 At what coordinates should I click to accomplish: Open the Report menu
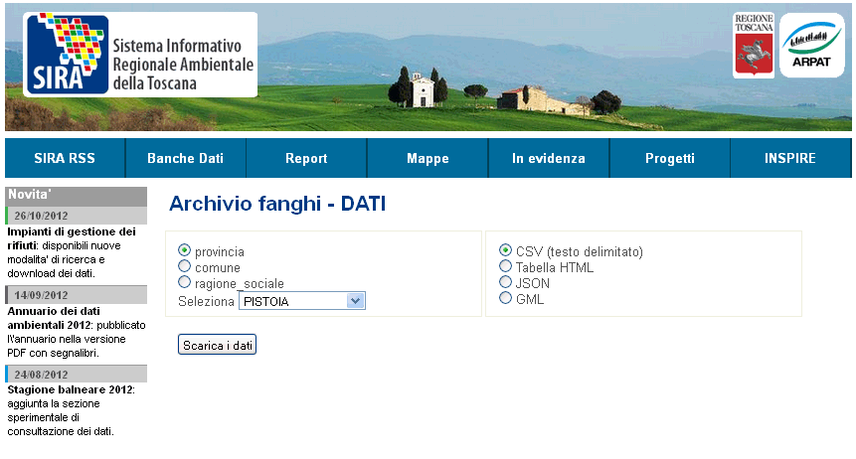306,158
